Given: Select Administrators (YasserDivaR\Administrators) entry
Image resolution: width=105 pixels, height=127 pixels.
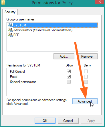Looking at the screenshot, I should 43,30.
